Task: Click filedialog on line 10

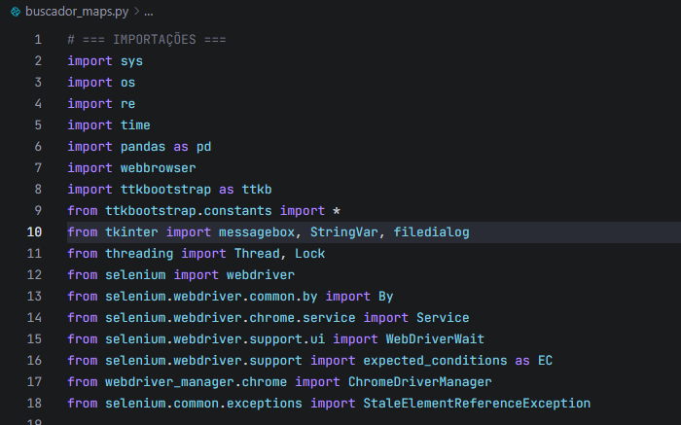Action: (431, 232)
